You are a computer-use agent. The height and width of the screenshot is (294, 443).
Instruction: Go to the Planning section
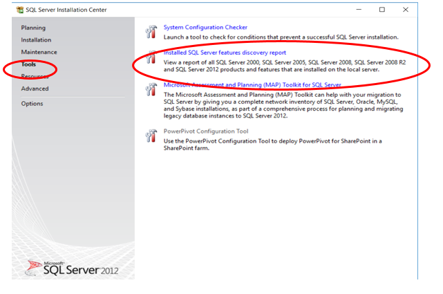pyautogui.click(x=33, y=28)
